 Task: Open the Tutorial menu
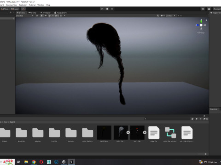(x=32, y=5)
